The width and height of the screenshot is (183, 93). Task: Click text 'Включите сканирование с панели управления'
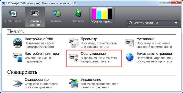(99, 86)
